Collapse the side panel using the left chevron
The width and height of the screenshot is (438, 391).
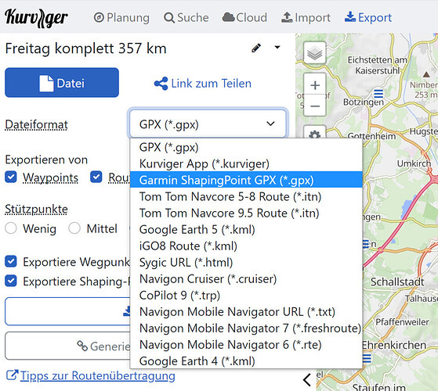[306, 379]
